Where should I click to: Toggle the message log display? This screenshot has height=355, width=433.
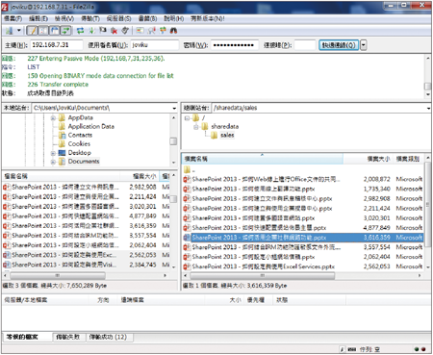(x=32, y=31)
